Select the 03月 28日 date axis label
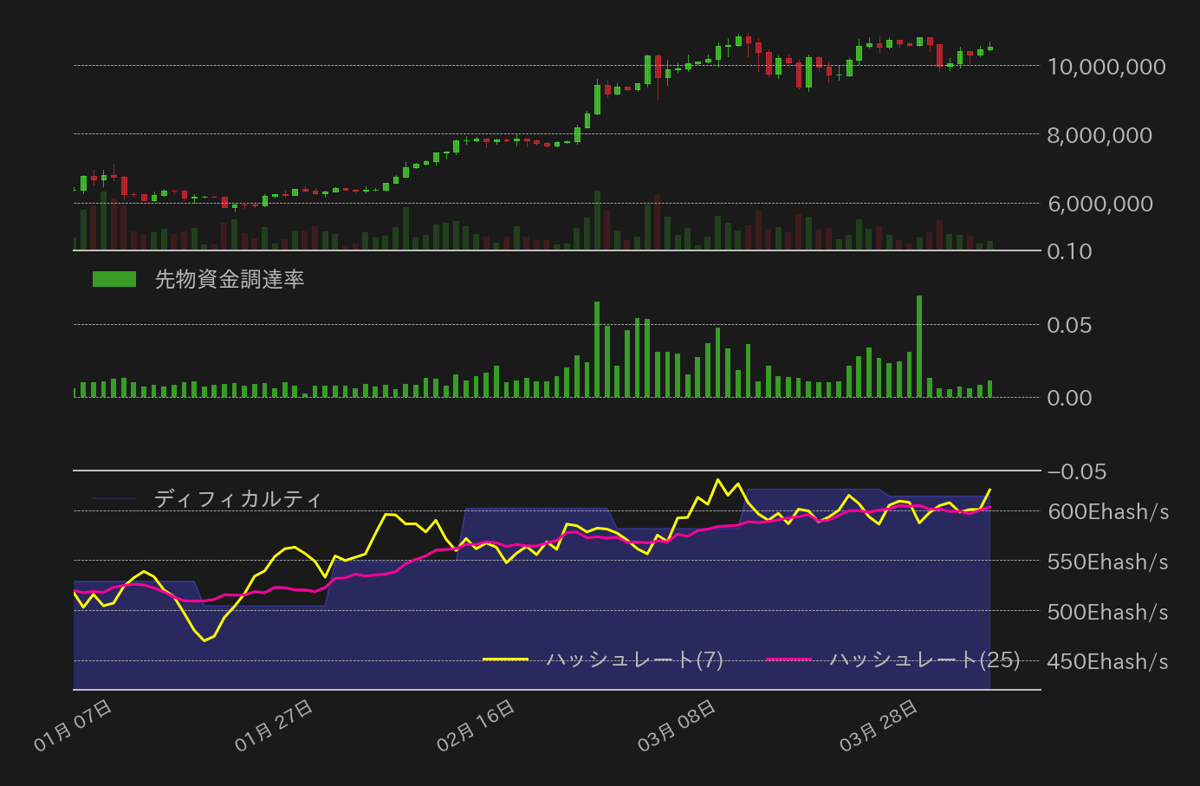Image resolution: width=1200 pixels, height=786 pixels. click(x=879, y=725)
